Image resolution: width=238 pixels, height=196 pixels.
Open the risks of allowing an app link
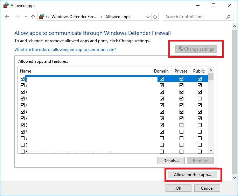tap(65, 50)
